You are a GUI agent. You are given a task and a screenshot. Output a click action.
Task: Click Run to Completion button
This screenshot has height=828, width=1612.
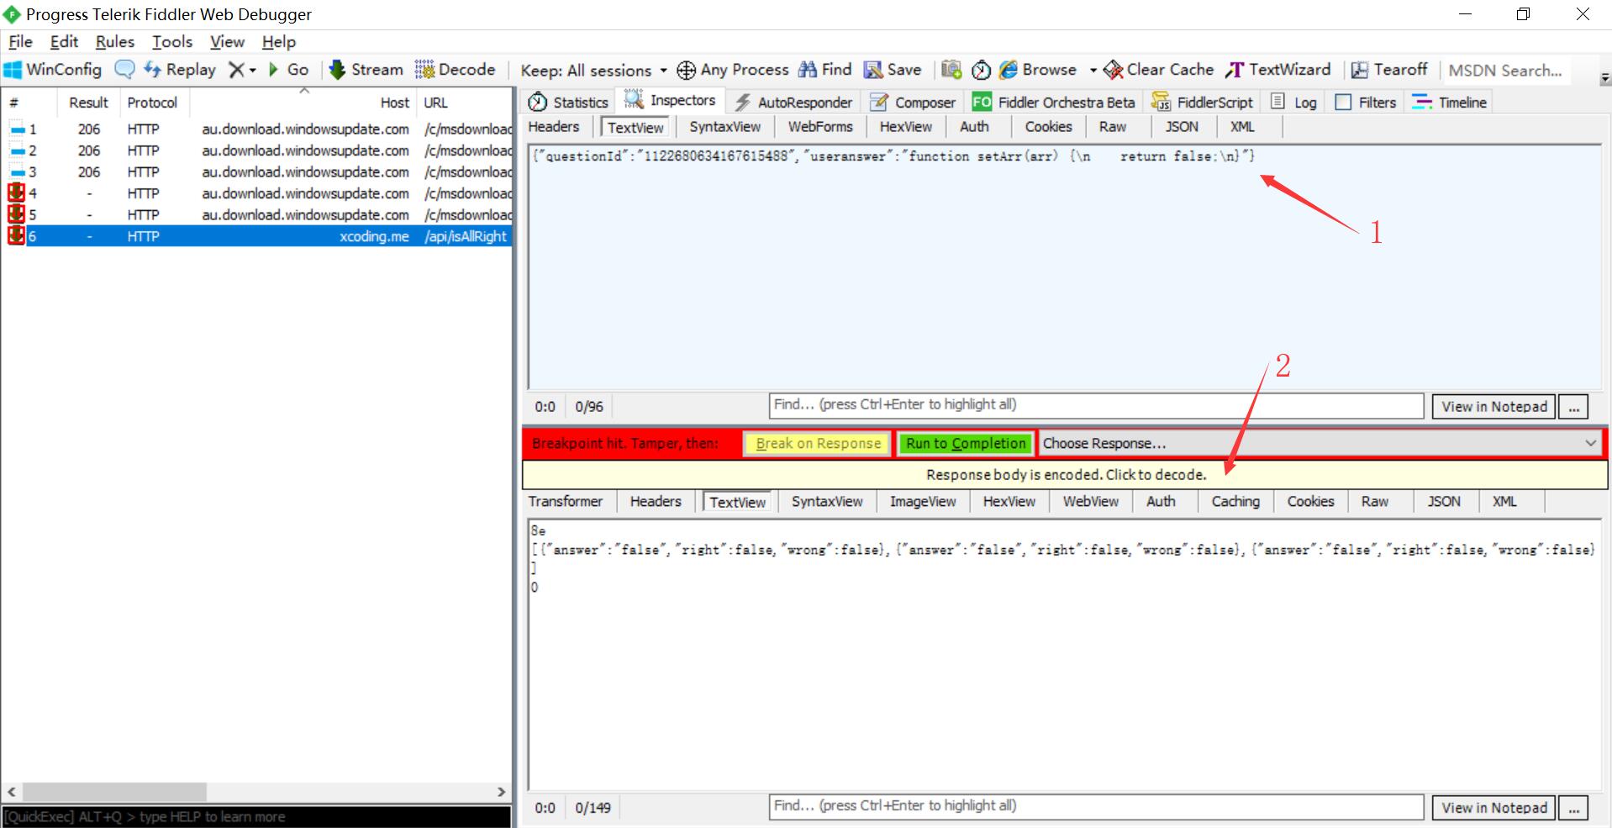tap(966, 443)
